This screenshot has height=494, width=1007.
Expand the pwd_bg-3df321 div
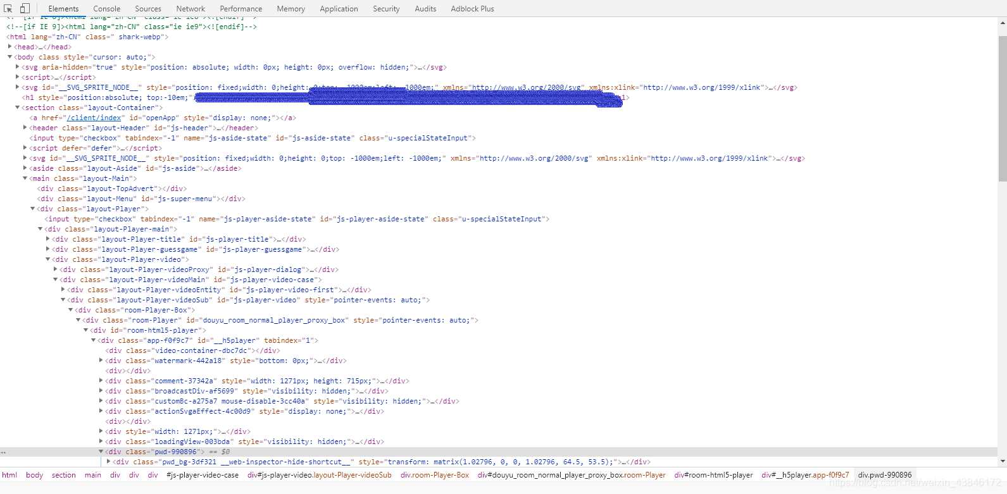108,462
